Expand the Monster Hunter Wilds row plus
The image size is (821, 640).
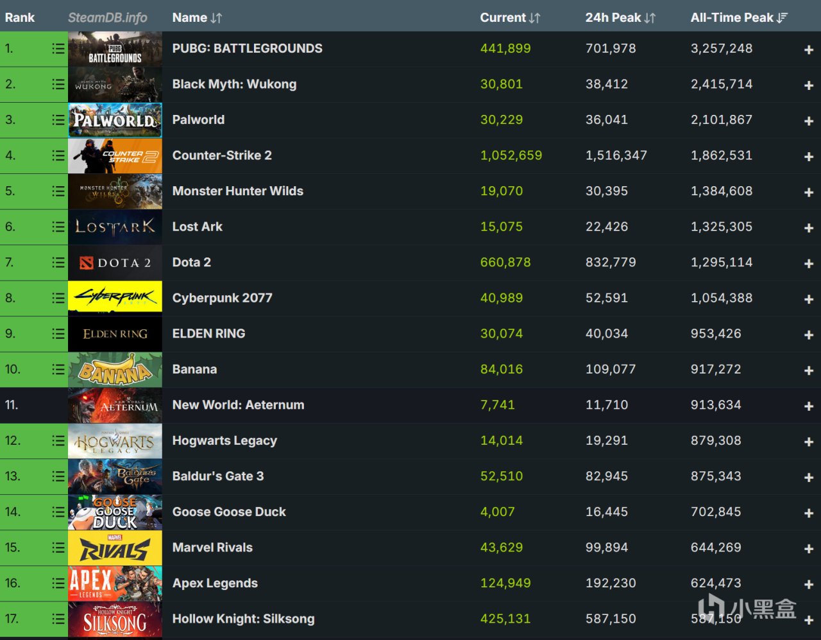[809, 193]
